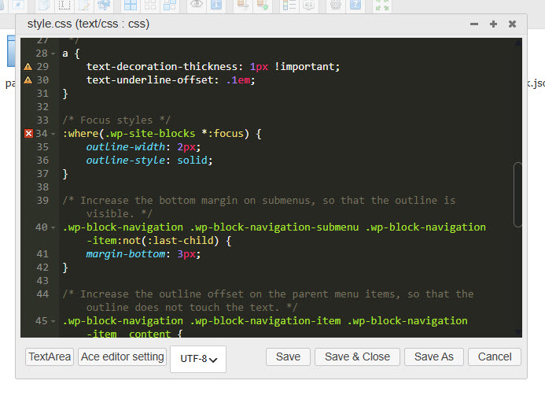Click the '.1em' value on line 30

pyautogui.click(x=238, y=80)
